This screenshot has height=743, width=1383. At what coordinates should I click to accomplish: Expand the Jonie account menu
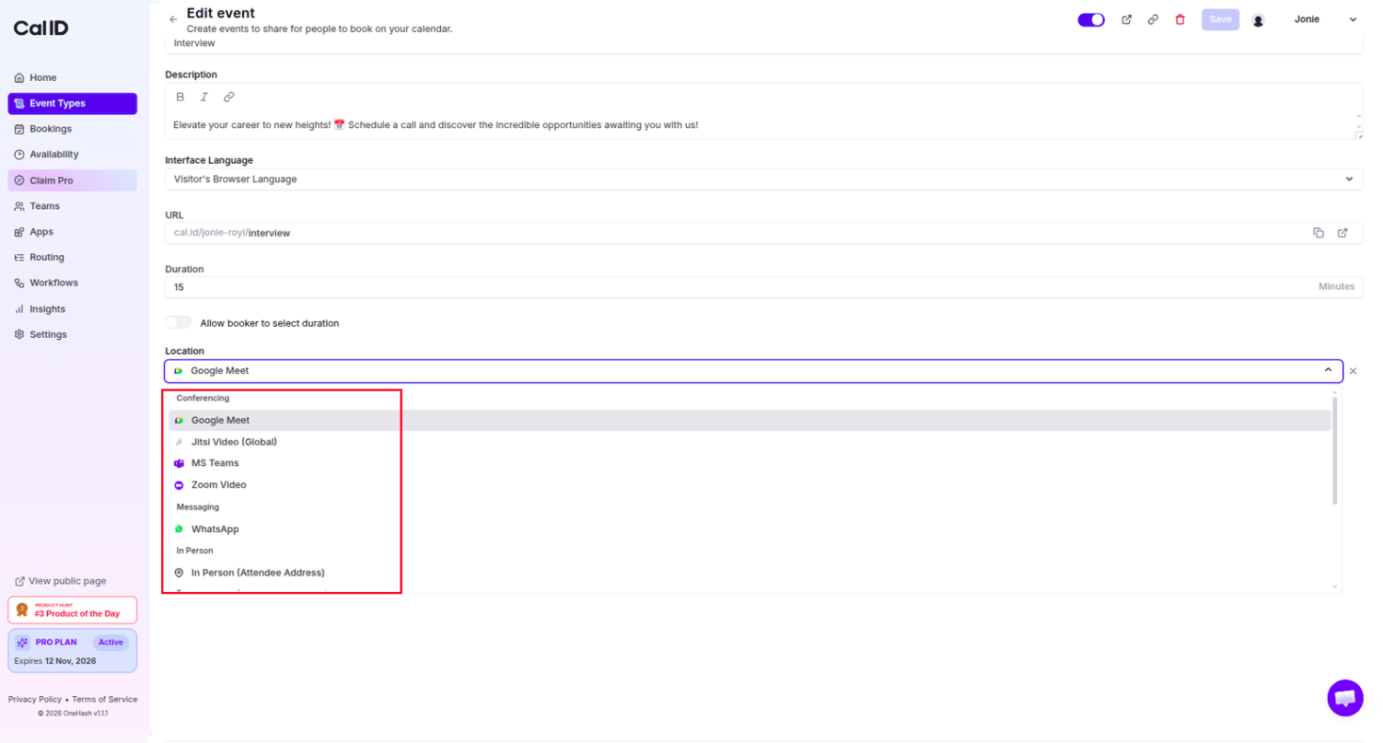[1353, 19]
